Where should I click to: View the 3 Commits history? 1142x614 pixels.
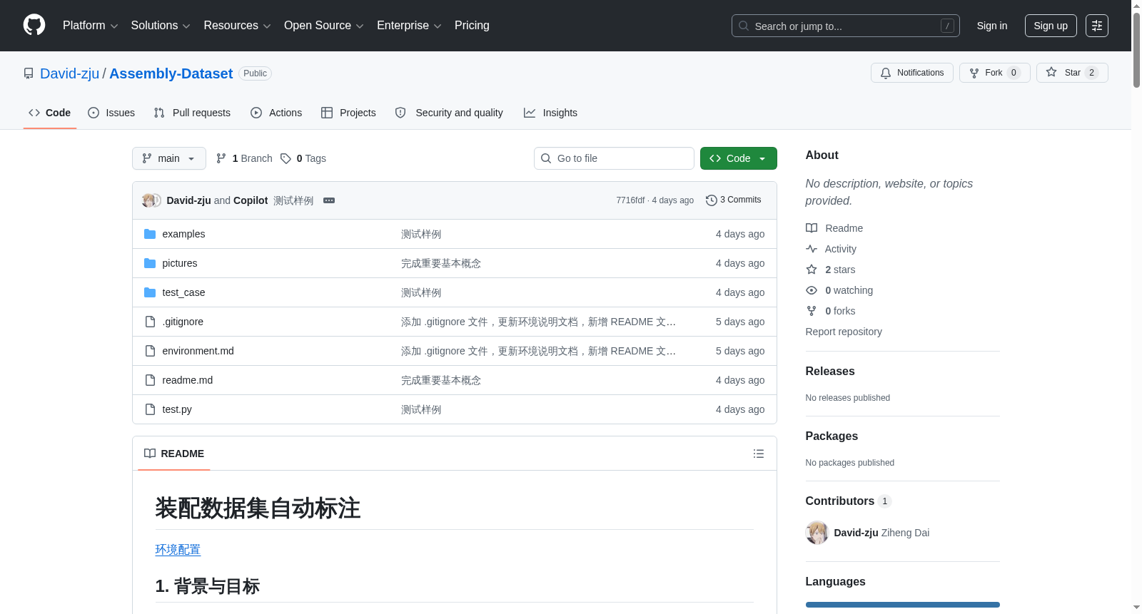pyautogui.click(x=733, y=200)
